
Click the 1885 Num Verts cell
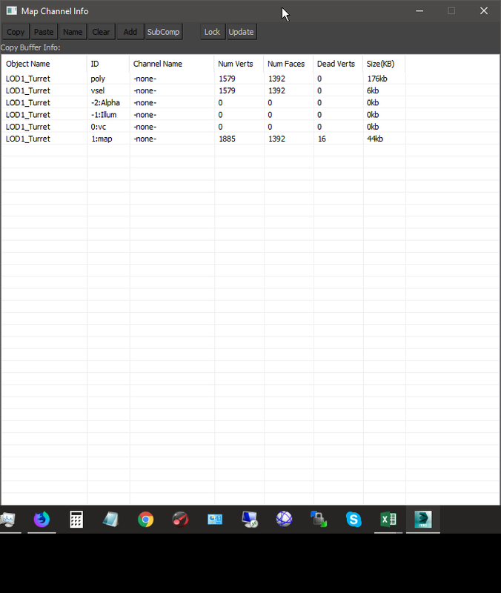tap(227, 139)
